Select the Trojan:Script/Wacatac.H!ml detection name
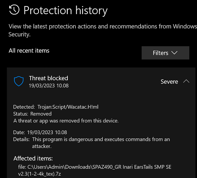The height and width of the screenshot is (178, 197). coord(68,107)
